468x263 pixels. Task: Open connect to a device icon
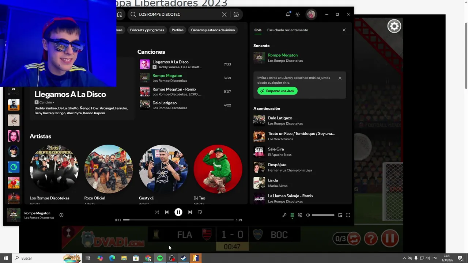[300, 215]
